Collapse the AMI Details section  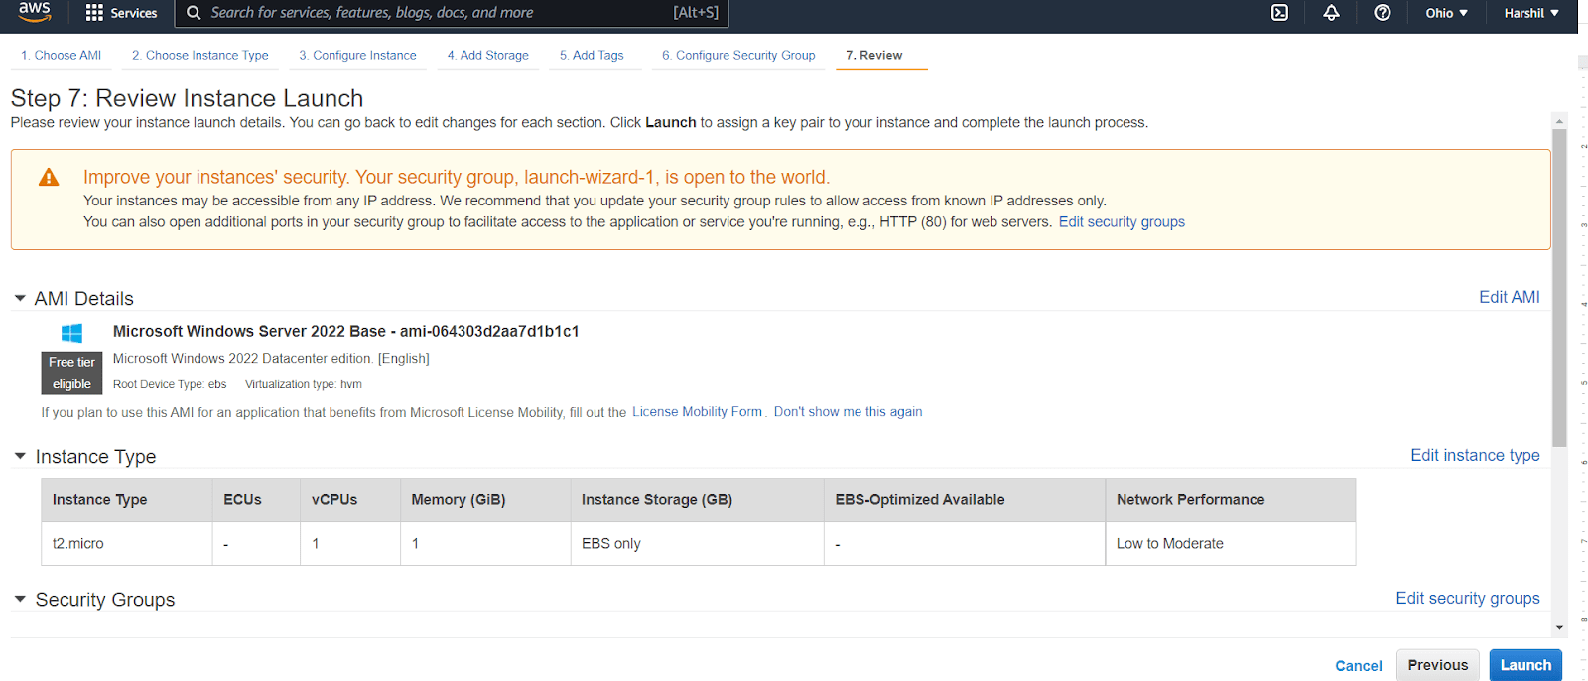click(x=20, y=298)
